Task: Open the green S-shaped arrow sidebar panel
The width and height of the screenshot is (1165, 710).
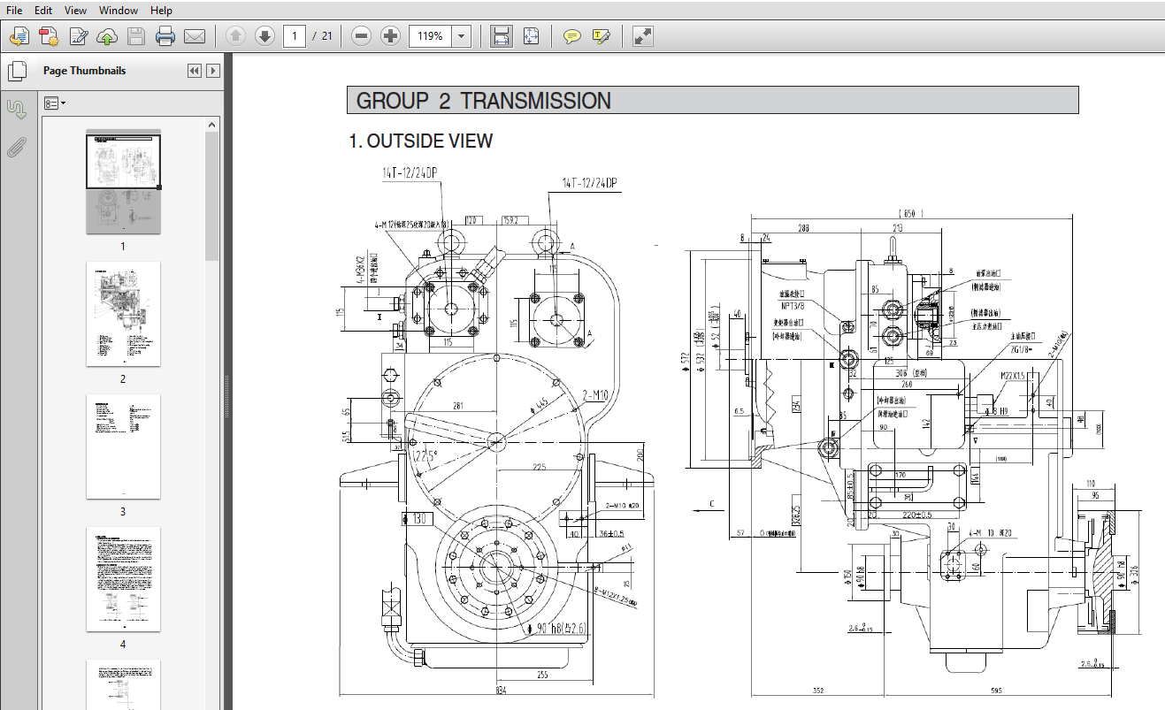Action: click(16, 109)
